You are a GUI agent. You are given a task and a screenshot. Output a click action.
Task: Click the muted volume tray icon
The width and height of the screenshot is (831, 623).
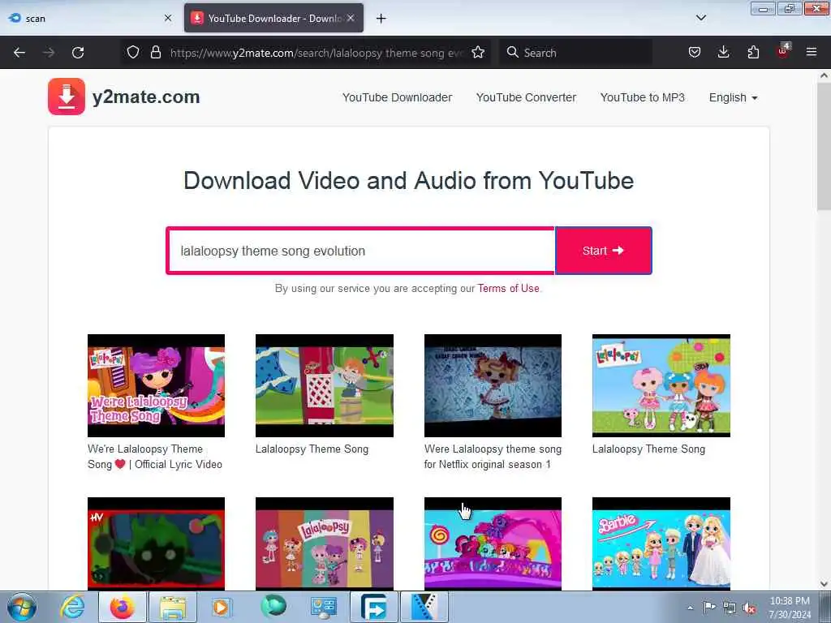tap(750, 608)
